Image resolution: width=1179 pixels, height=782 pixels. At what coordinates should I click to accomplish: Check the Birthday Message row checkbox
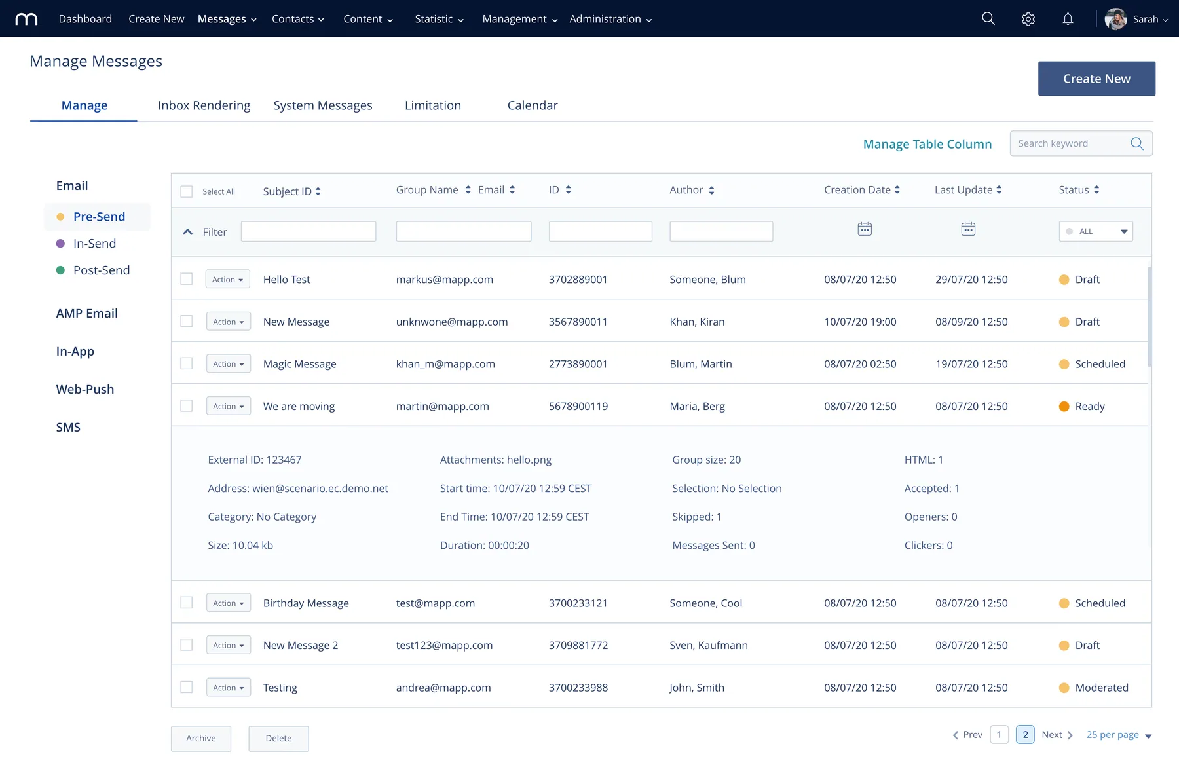point(187,603)
